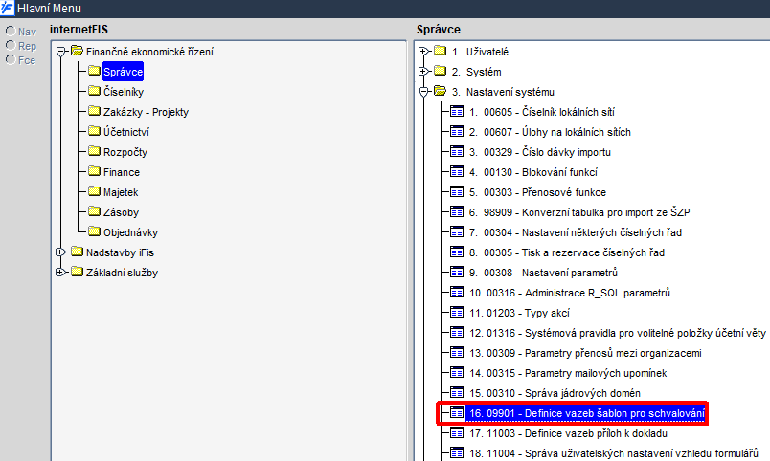Expand the Základní služby node
The image size is (770, 461).
[60, 273]
